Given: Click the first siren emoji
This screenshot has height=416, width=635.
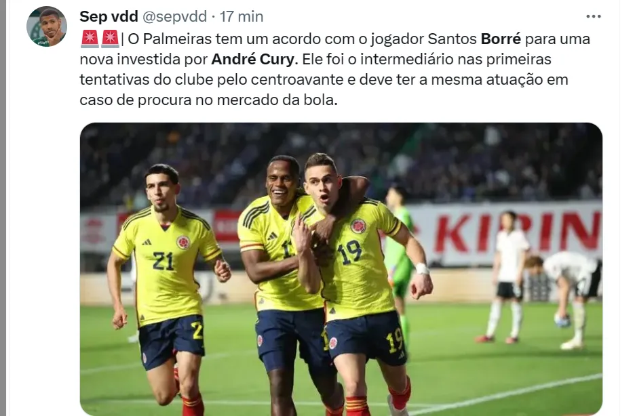Looking at the screenshot, I should point(90,39).
